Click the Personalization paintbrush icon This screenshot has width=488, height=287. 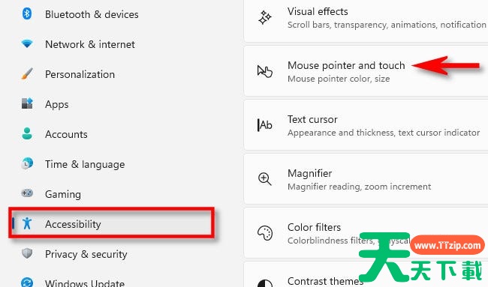[27, 73]
